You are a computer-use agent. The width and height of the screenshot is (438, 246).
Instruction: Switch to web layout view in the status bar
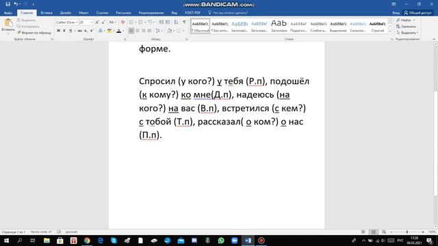[x=384, y=232]
